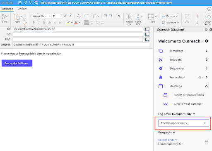
Task: Toggle underline formatting
Action: point(44,22)
